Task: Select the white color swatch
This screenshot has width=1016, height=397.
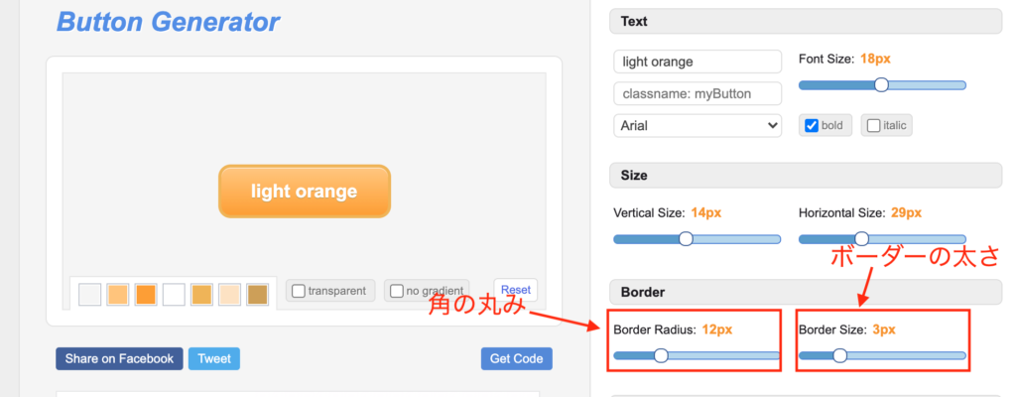Action: coord(174,294)
